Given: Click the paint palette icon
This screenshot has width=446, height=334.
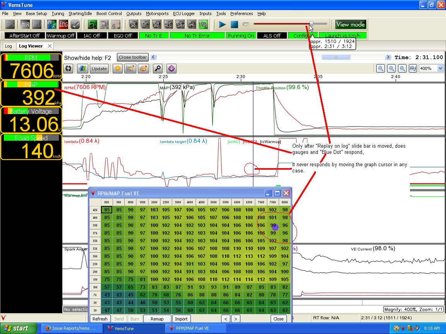Looking at the screenshot, I should [144, 68].
